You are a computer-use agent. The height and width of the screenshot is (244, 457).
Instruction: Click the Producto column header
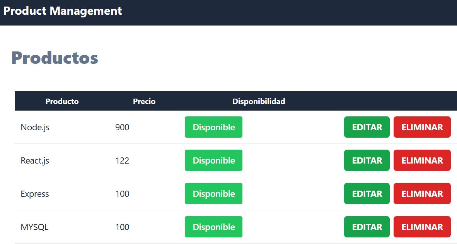62,101
